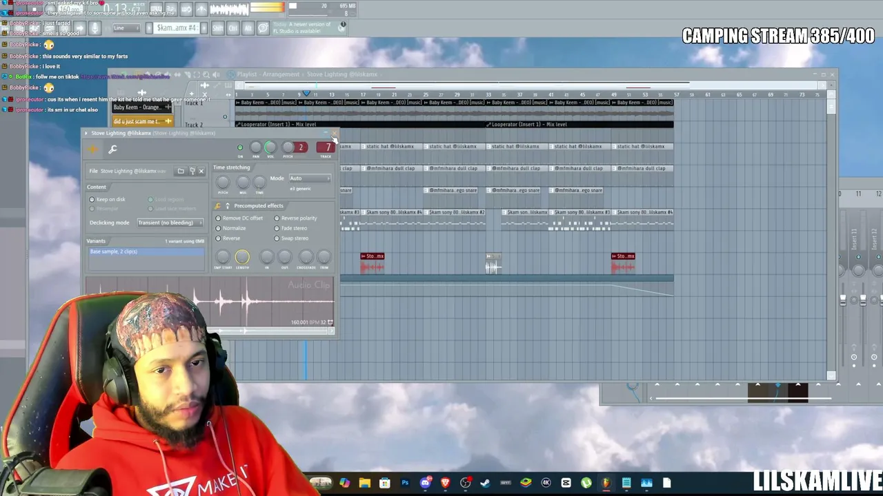The height and width of the screenshot is (496, 883).
Task: Open the sample settings wrench tab
Action: click(x=113, y=149)
